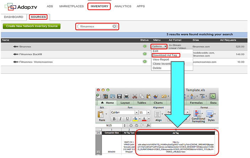Toggle status icon for Filmannex- Womensannex row
Viewport: 250px width, 158px height.
pos(145,62)
